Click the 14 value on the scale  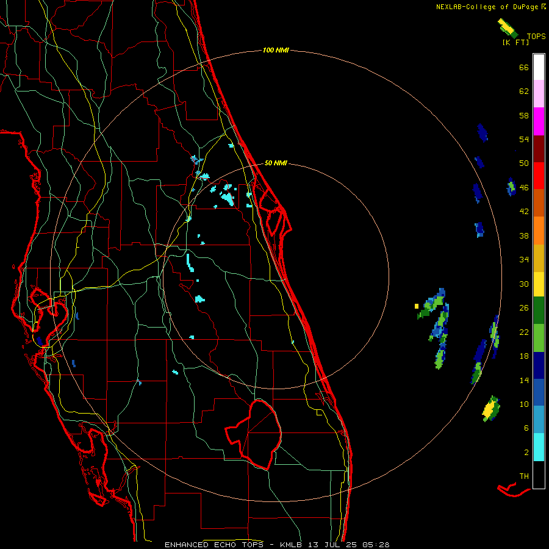coord(524,380)
